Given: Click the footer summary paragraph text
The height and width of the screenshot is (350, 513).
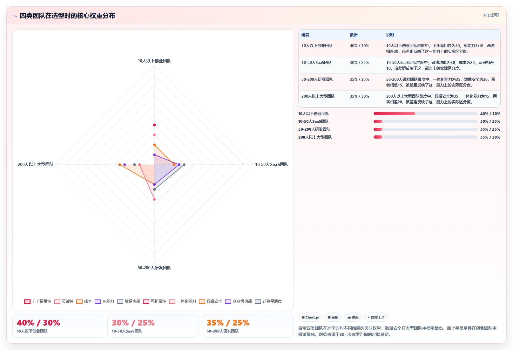Looking at the screenshot, I should pyautogui.click(x=398, y=331).
